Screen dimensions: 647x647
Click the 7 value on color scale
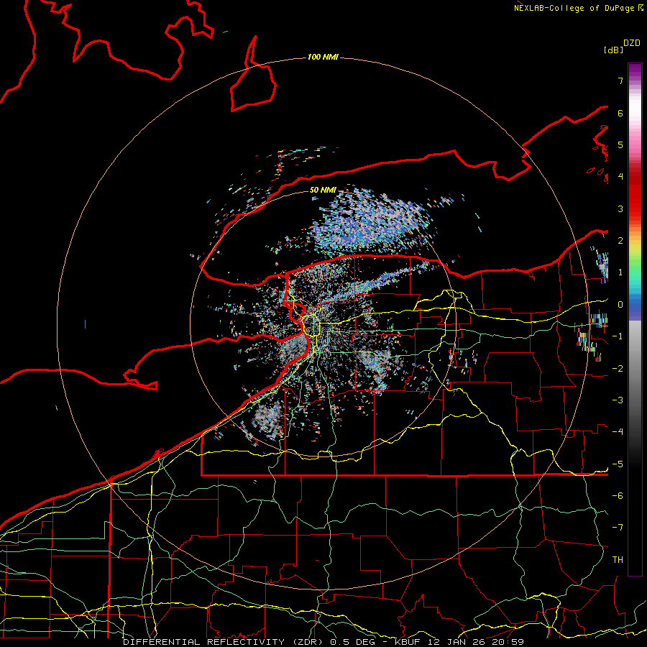point(620,81)
